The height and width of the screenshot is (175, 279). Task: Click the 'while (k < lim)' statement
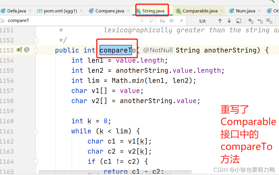pyautogui.click(x=106, y=131)
